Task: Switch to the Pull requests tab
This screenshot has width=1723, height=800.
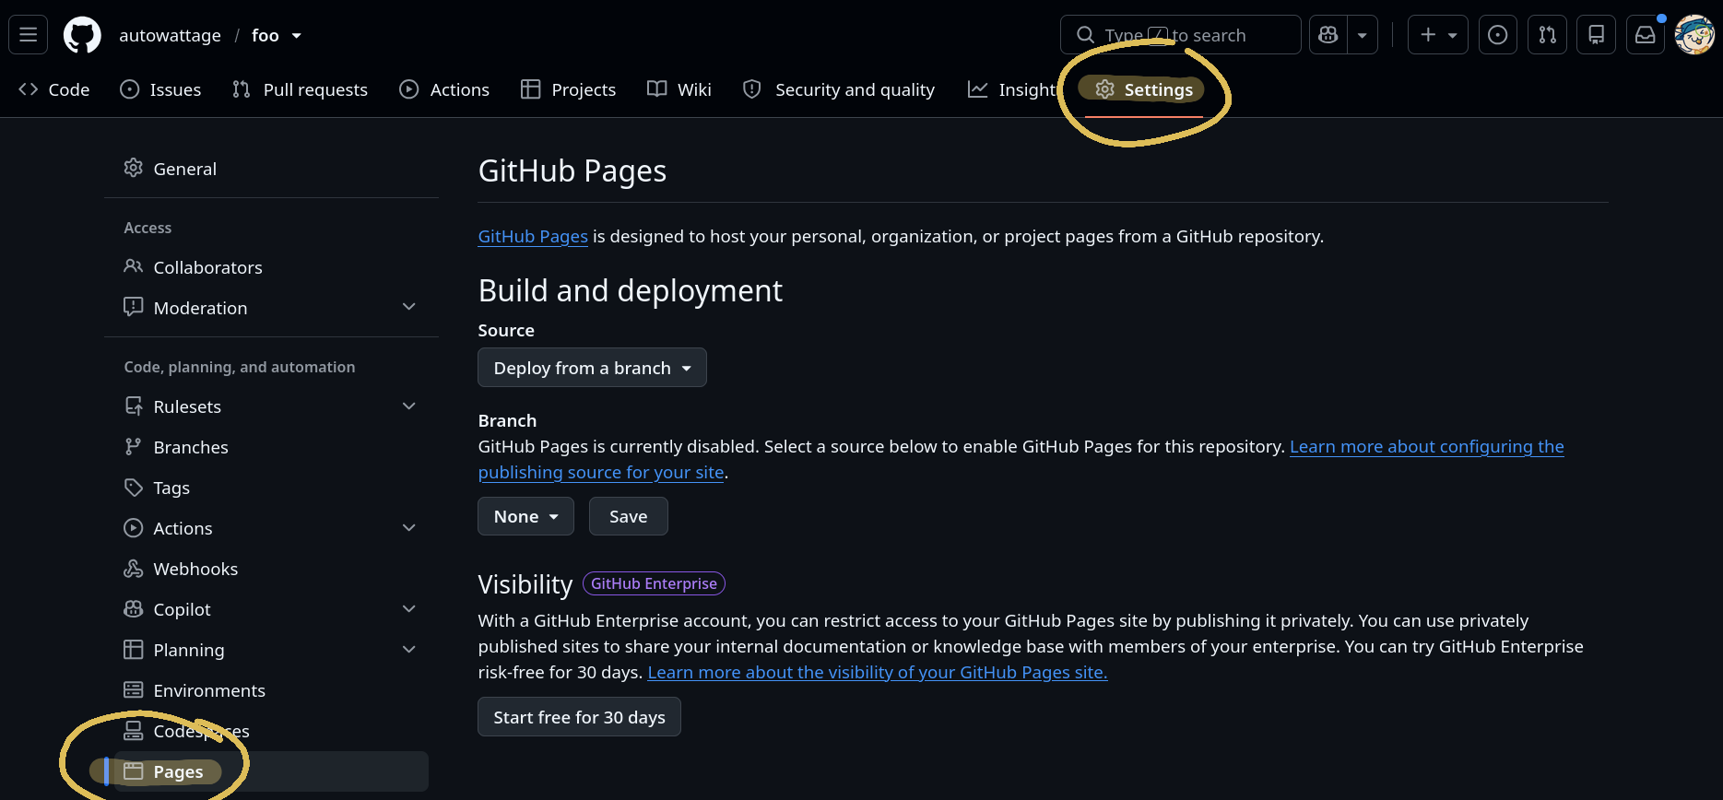Action: click(x=301, y=89)
